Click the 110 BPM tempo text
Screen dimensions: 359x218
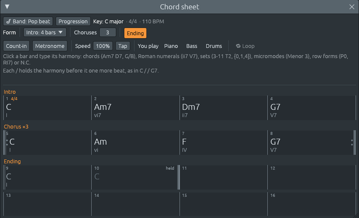pyautogui.click(x=153, y=22)
